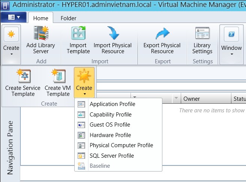Expand the Window dropdown arrow
Image resolution: width=246 pixels, height=182 pixels.
click(232, 54)
